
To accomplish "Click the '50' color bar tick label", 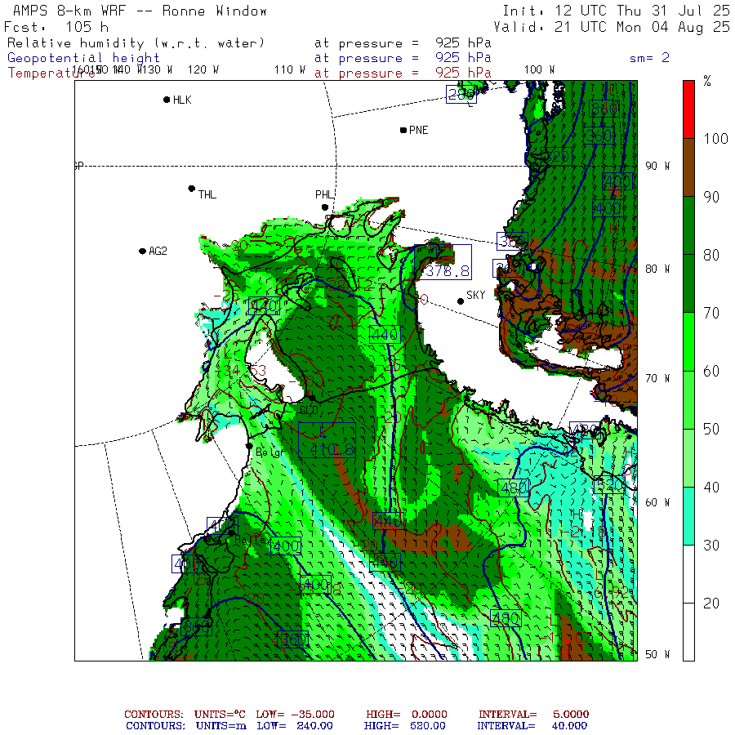I will click(711, 429).
